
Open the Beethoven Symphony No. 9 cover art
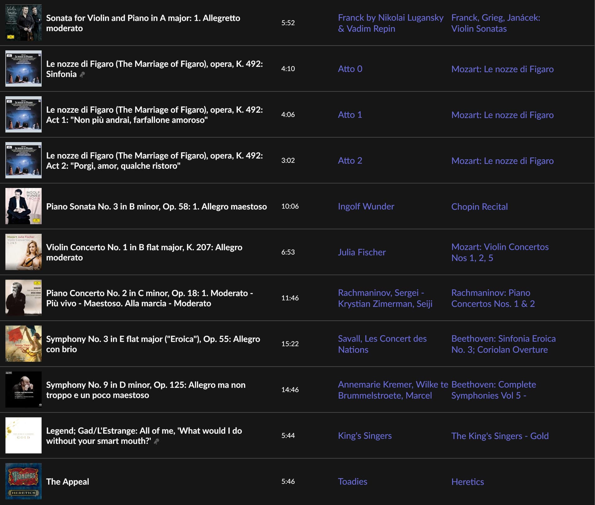[x=24, y=389]
